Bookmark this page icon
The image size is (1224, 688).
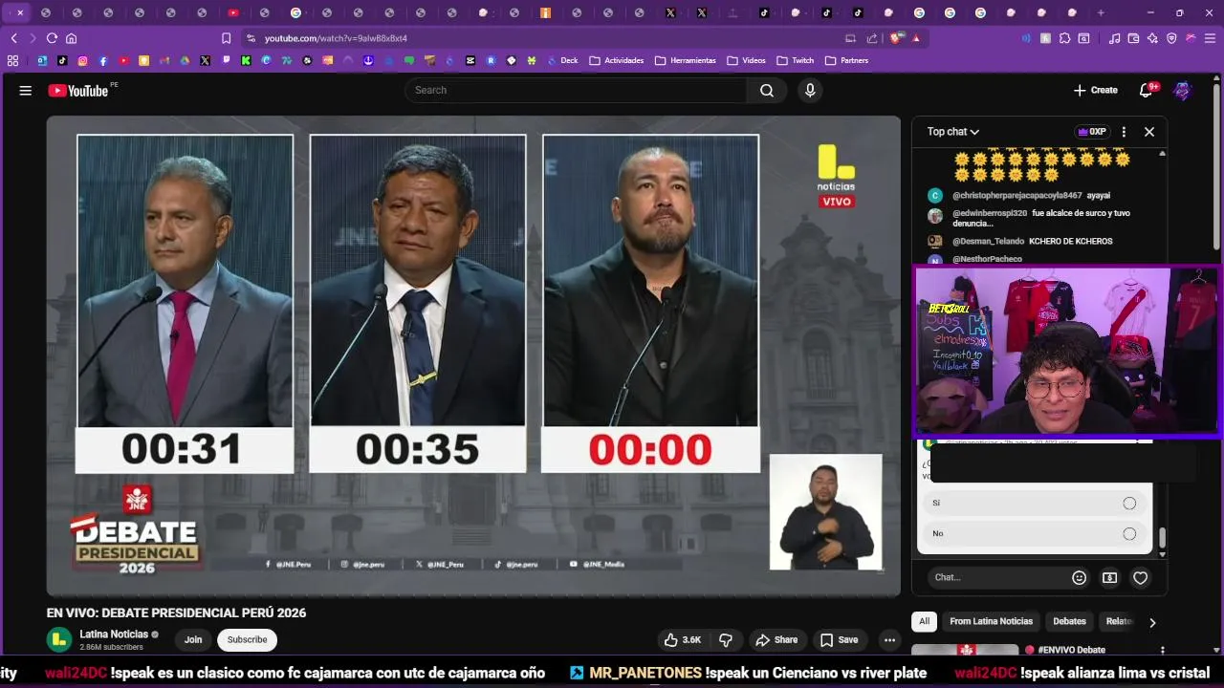click(x=226, y=38)
